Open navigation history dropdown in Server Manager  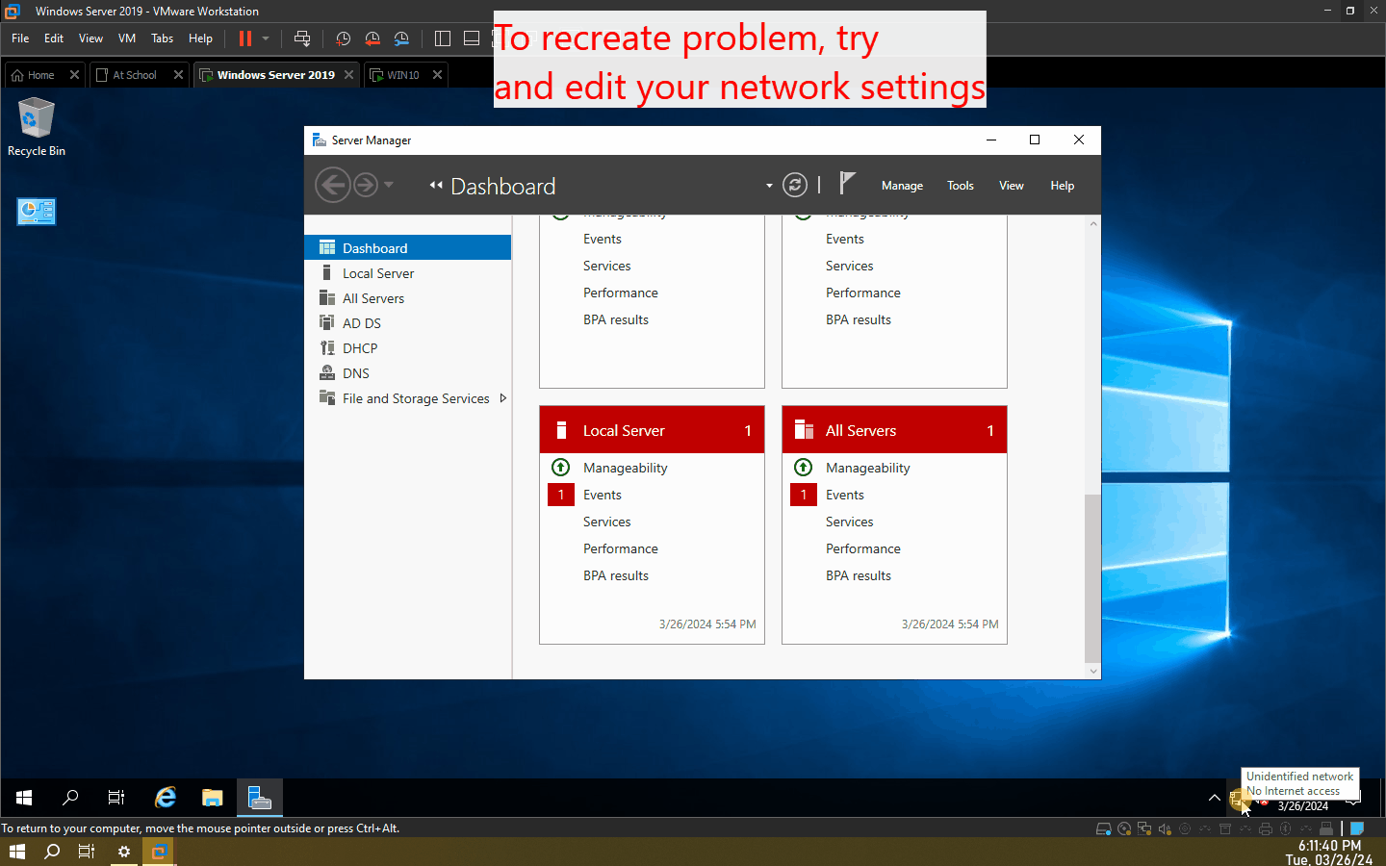(x=389, y=185)
